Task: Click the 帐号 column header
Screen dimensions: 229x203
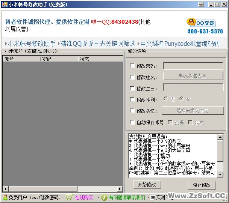Action: pyautogui.click(x=21, y=59)
